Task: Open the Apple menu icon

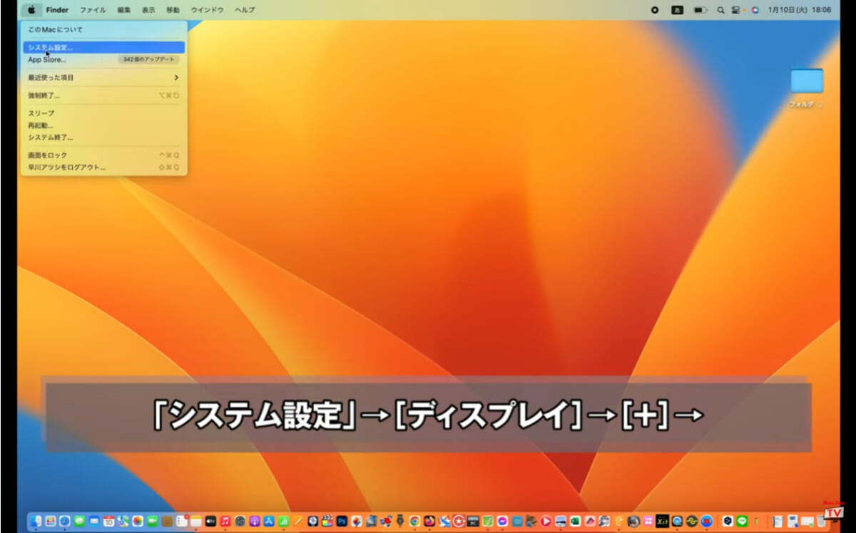Action: [x=31, y=10]
